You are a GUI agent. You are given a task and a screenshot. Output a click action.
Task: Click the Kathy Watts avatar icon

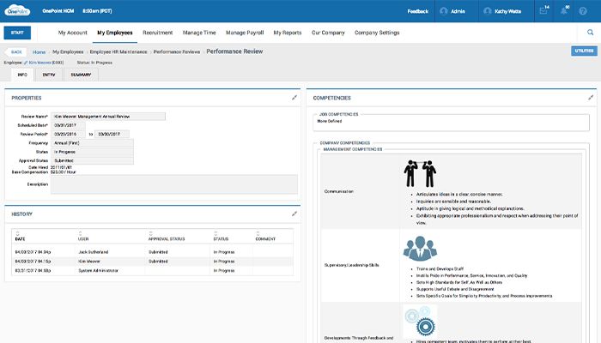(487, 11)
